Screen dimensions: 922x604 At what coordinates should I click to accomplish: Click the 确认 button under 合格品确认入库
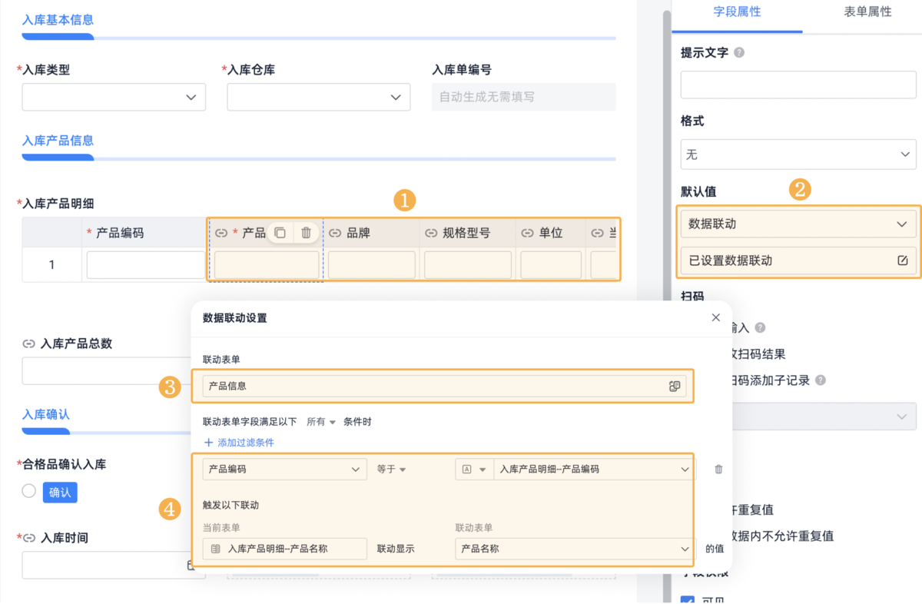click(x=60, y=492)
